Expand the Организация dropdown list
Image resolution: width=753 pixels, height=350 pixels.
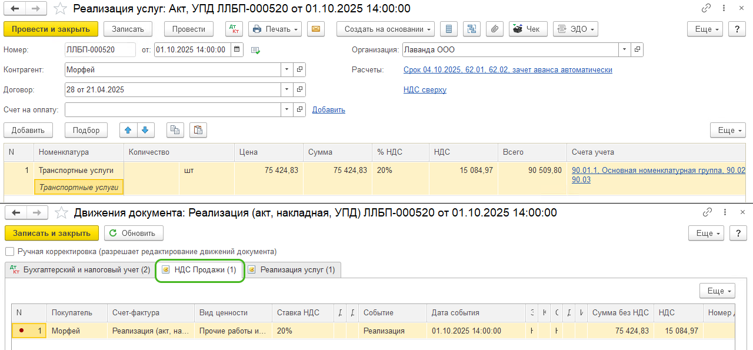624,50
